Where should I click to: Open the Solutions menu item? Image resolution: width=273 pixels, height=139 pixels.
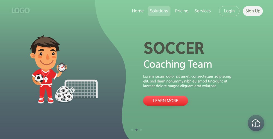click(159, 11)
